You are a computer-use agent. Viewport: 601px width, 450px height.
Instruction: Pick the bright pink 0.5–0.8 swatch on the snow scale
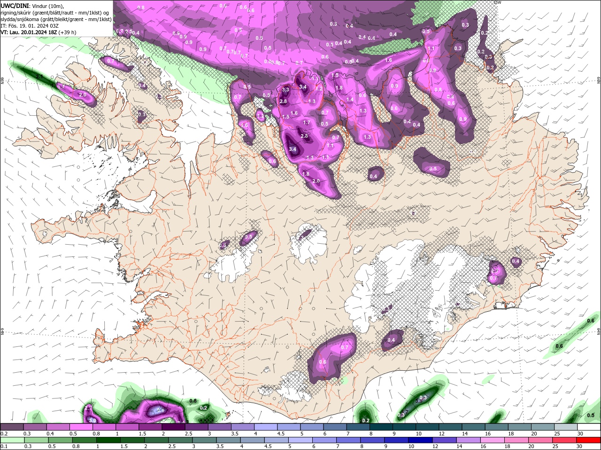(x=81, y=427)
